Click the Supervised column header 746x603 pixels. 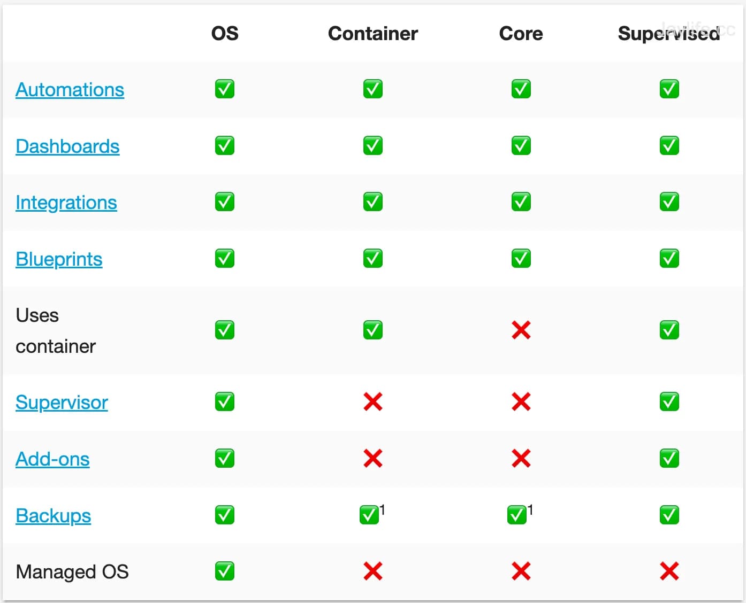click(x=668, y=34)
